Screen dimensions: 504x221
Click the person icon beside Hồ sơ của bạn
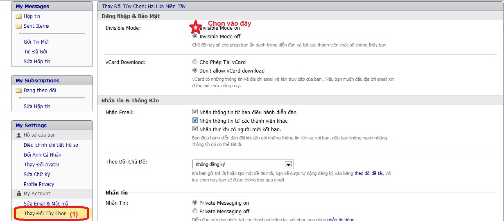click(x=18, y=135)
